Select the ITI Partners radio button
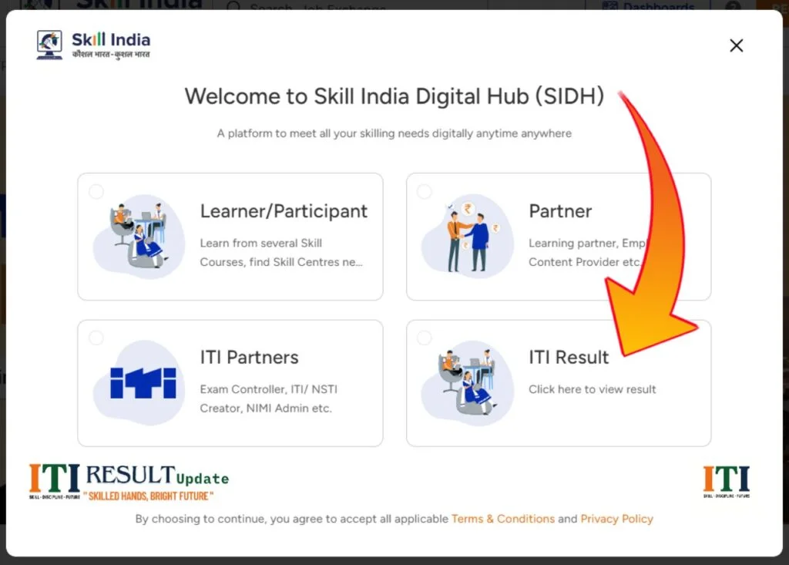Viewport: 789px width, 565px height. (96, 338)
